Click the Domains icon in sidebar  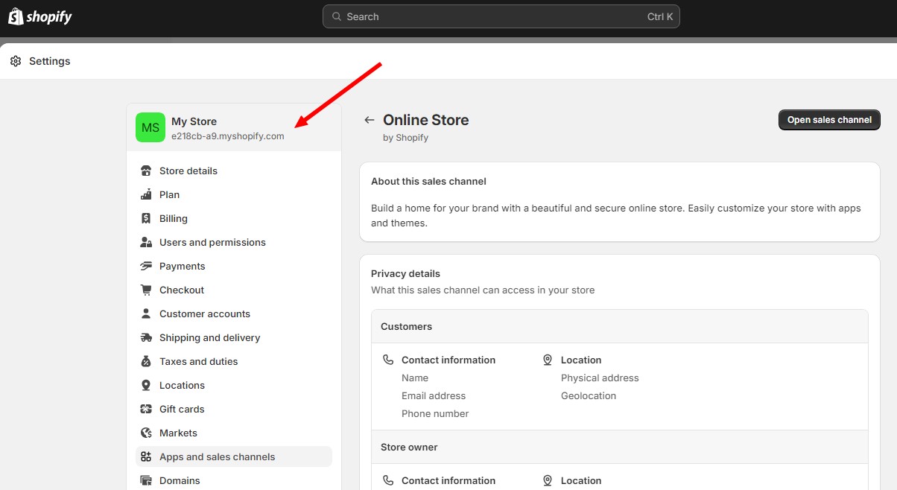tap(146, 480)
